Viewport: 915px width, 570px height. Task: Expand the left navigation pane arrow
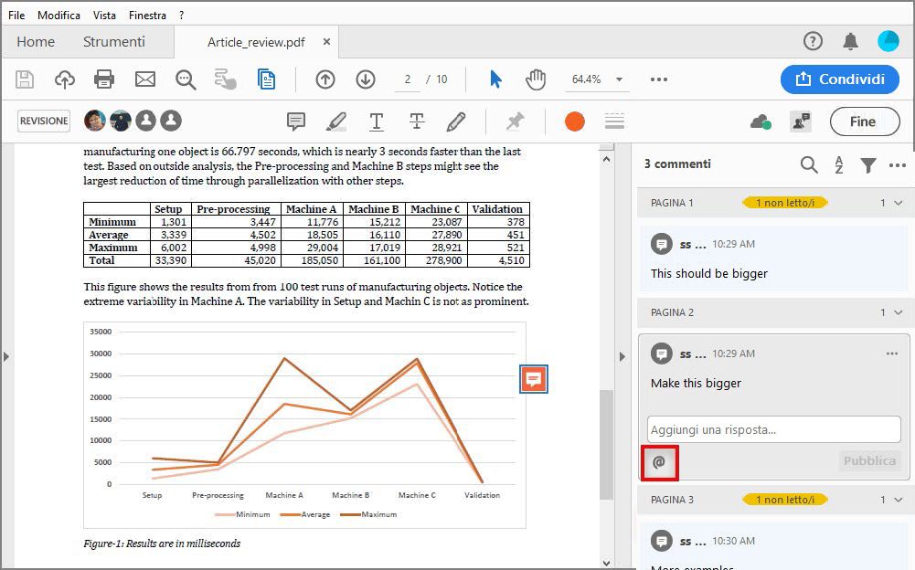[x=6, y=356]
